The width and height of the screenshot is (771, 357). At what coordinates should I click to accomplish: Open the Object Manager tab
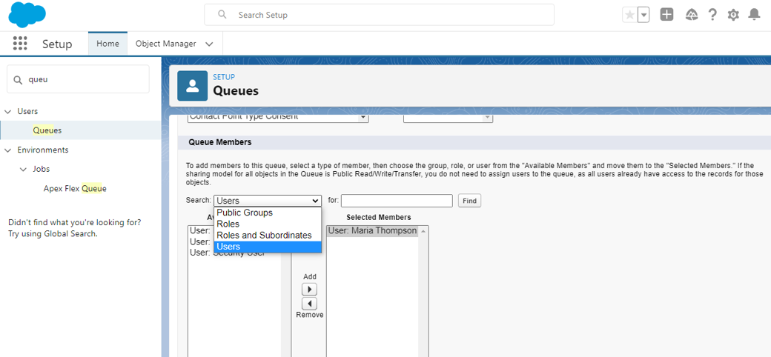click(166, 44)
